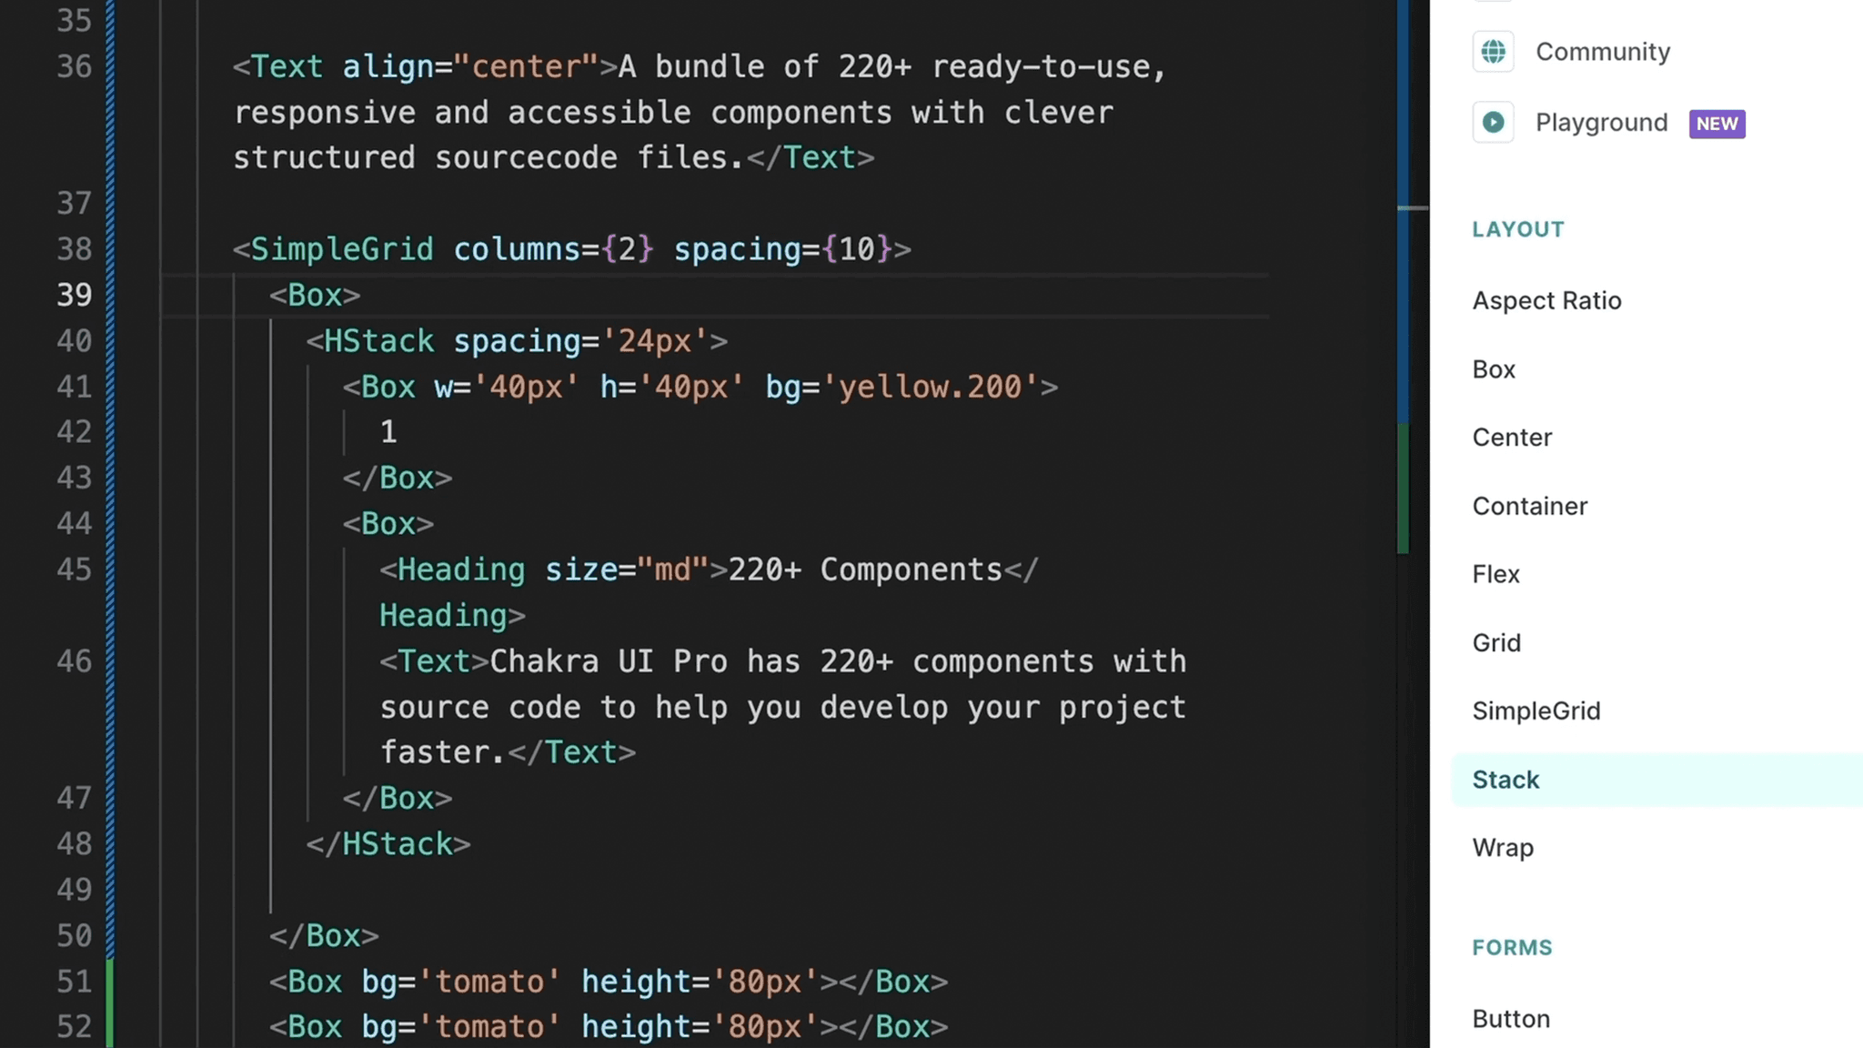Open Button under the Forms section
The width and height of the screenshot is (1863, 1048).
pyautogui.click(x=1511, y=1019)
